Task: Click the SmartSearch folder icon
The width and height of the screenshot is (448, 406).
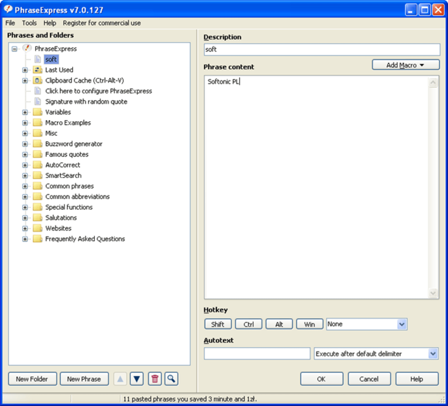Action: click(37, 175)
